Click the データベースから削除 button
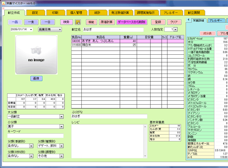Viewport: 228px width, 168px height. [x=132, y=22]
